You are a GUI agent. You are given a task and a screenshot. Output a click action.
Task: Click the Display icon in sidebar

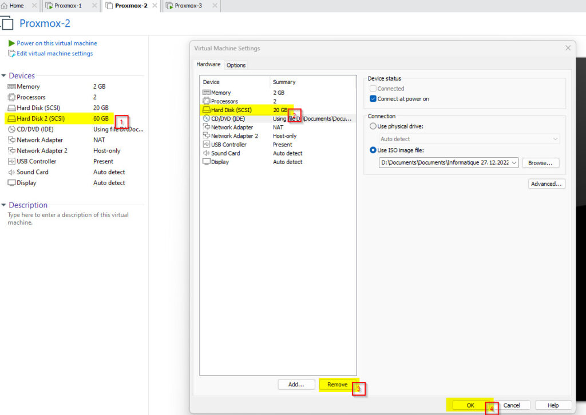pos(11,183)
